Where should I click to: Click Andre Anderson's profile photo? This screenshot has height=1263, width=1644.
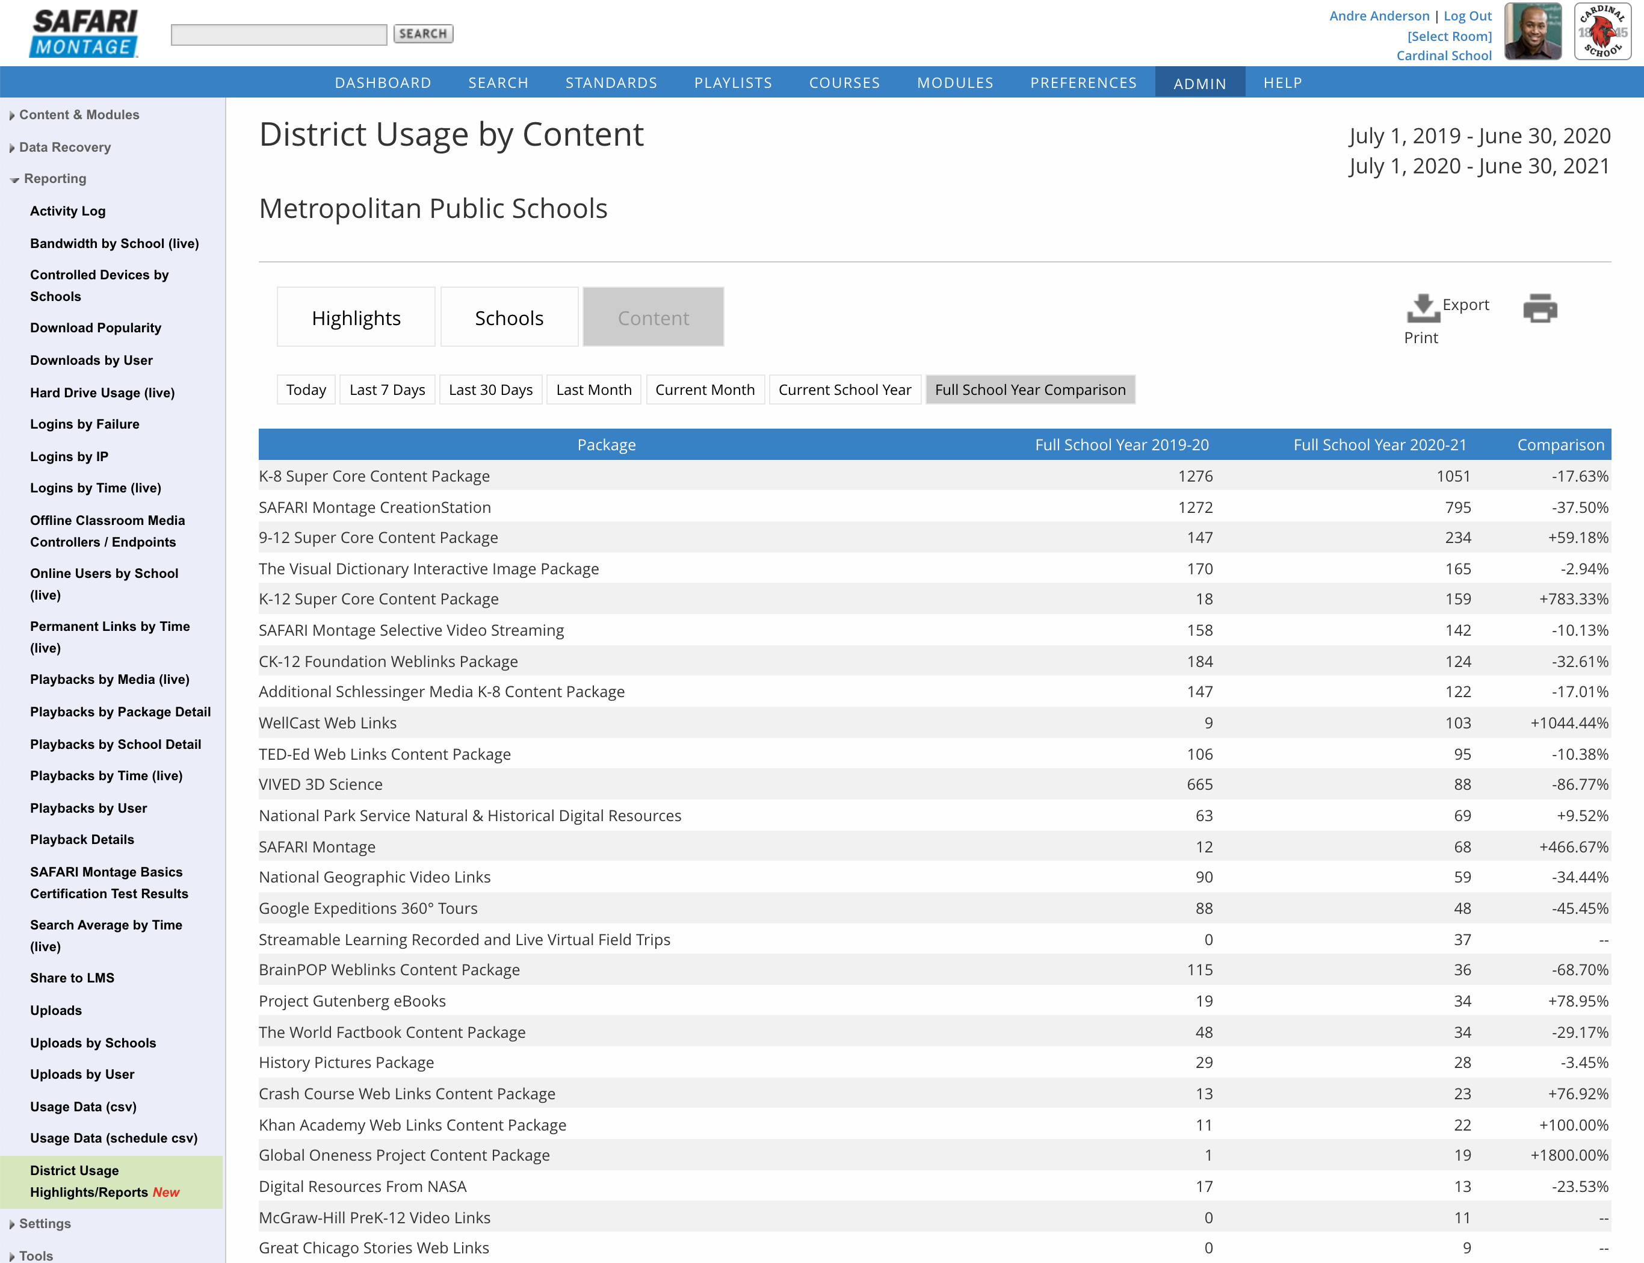[x=1533, y=31]
